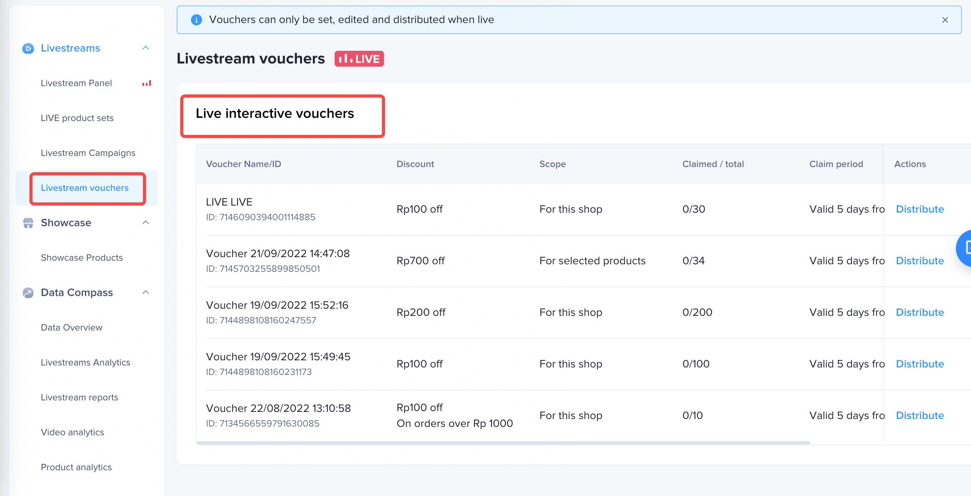Collapse the Showcase section chevron

[x=146, y=223]
